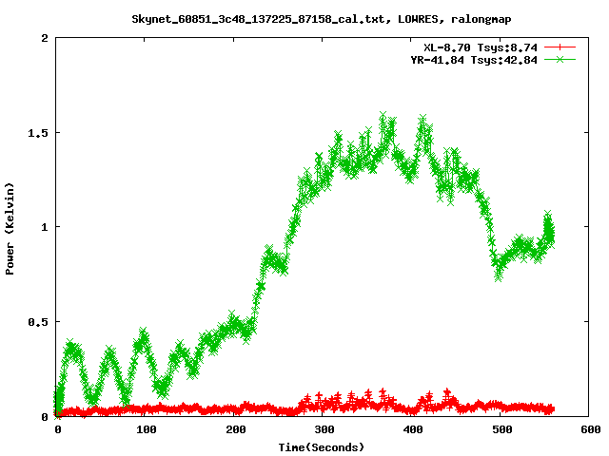
Task: Click the x-axis tick label 600
Action: [x=590, y=429]
